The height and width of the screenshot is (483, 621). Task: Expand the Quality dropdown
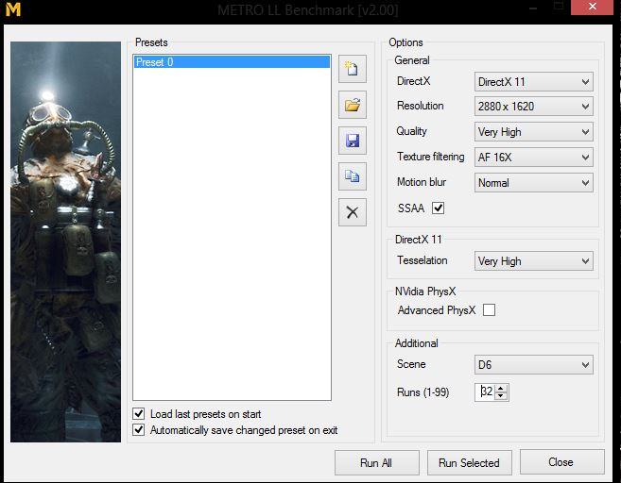coord(534,132)
